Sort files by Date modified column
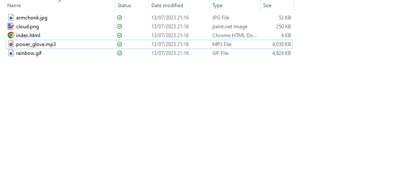Image resolution: width=406 pixels, height=185 pixels. pos(167,5)
